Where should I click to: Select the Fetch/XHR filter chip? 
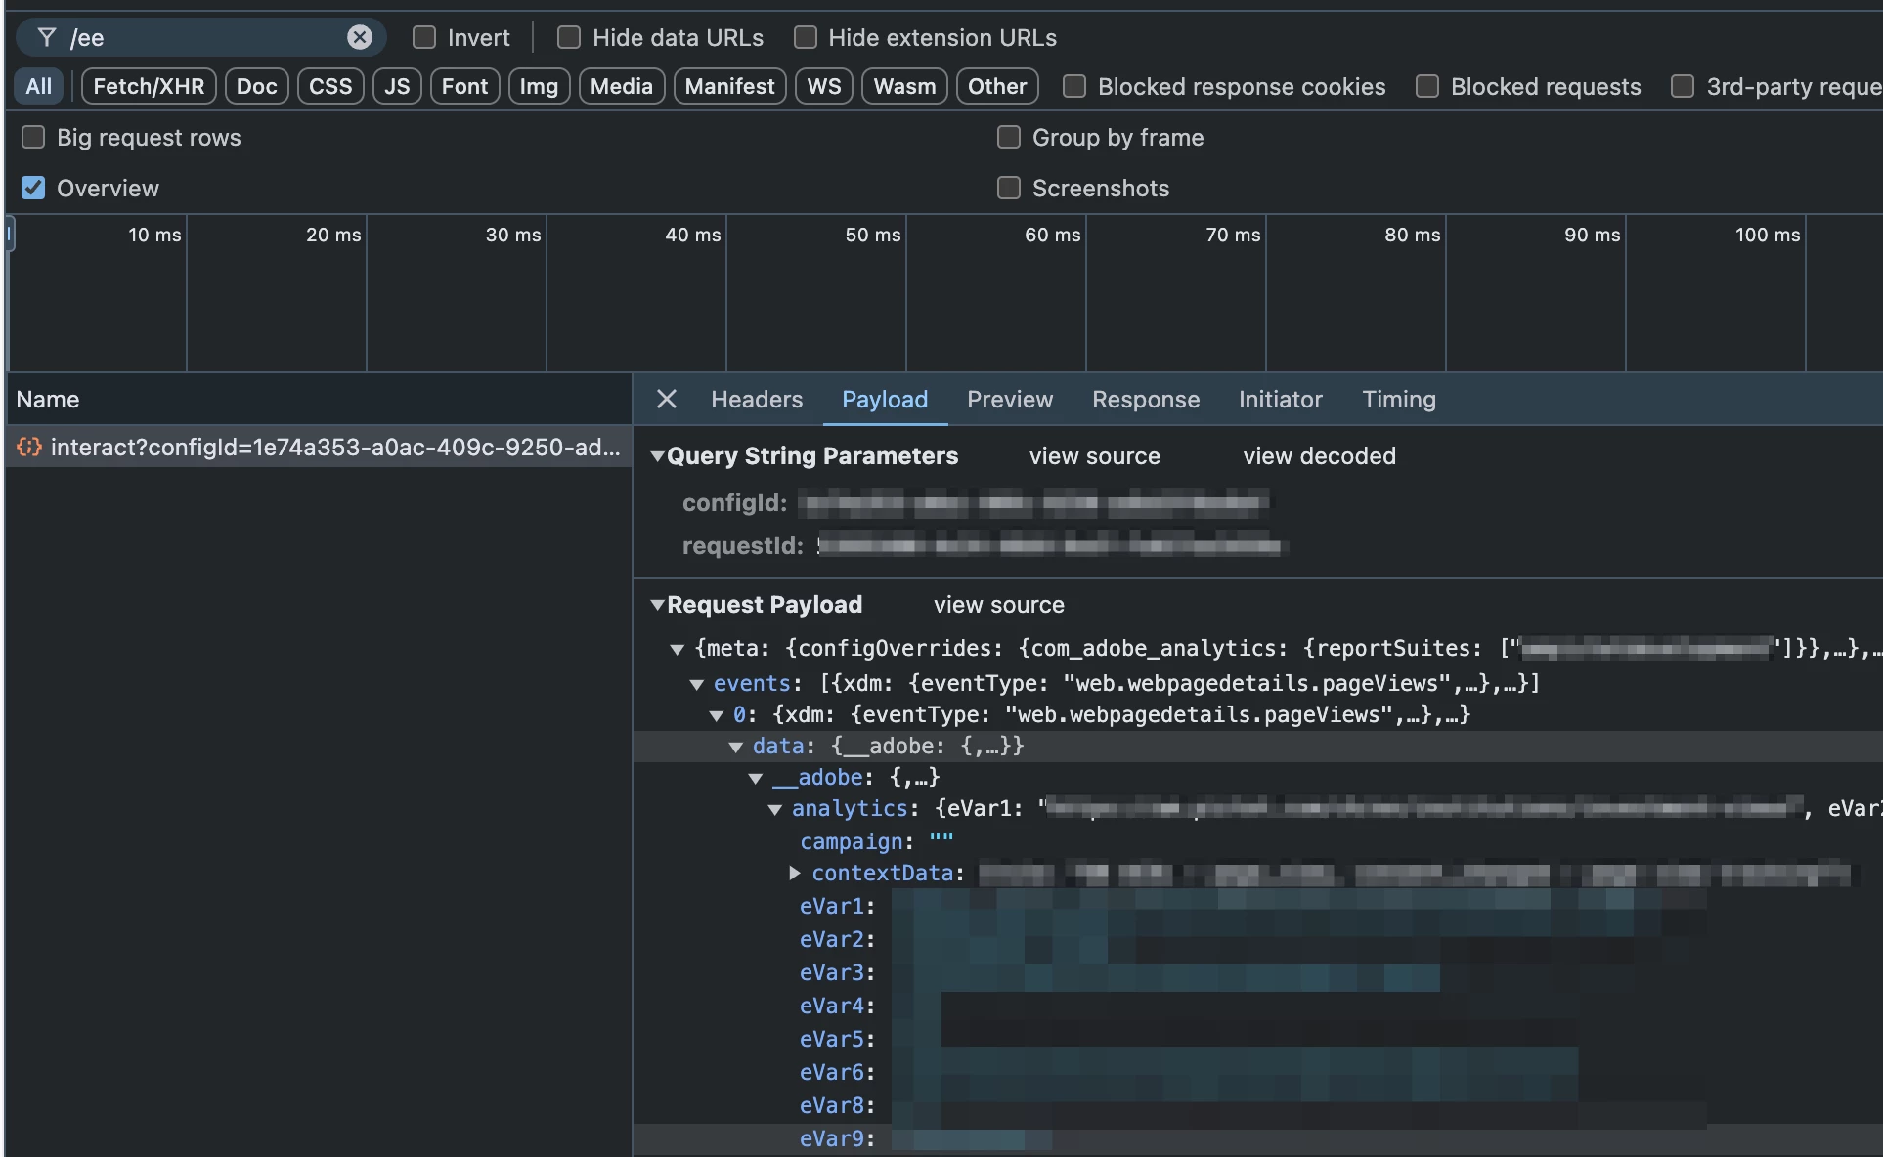point(149,86)
